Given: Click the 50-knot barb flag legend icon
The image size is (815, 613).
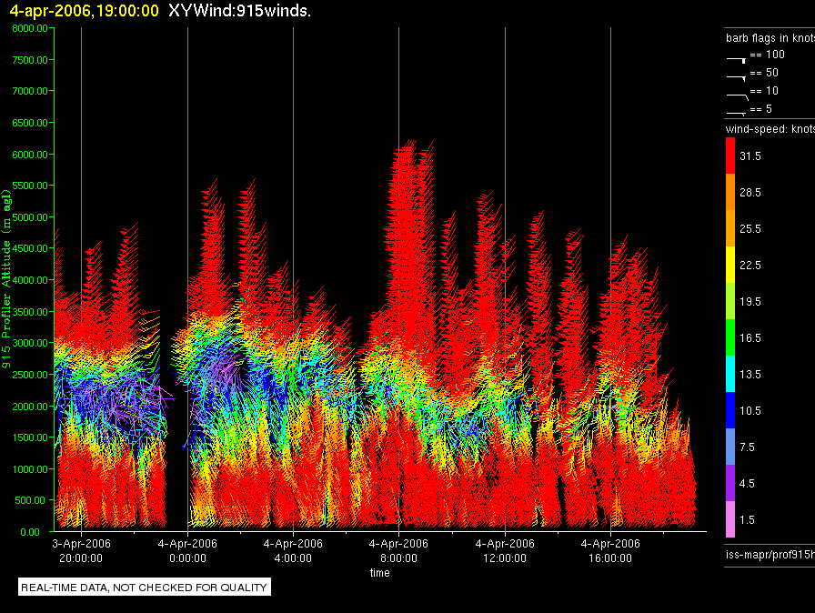Looking at the screenshot, I should 736,78.
